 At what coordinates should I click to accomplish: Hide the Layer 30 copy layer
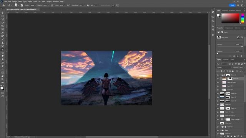218,82
